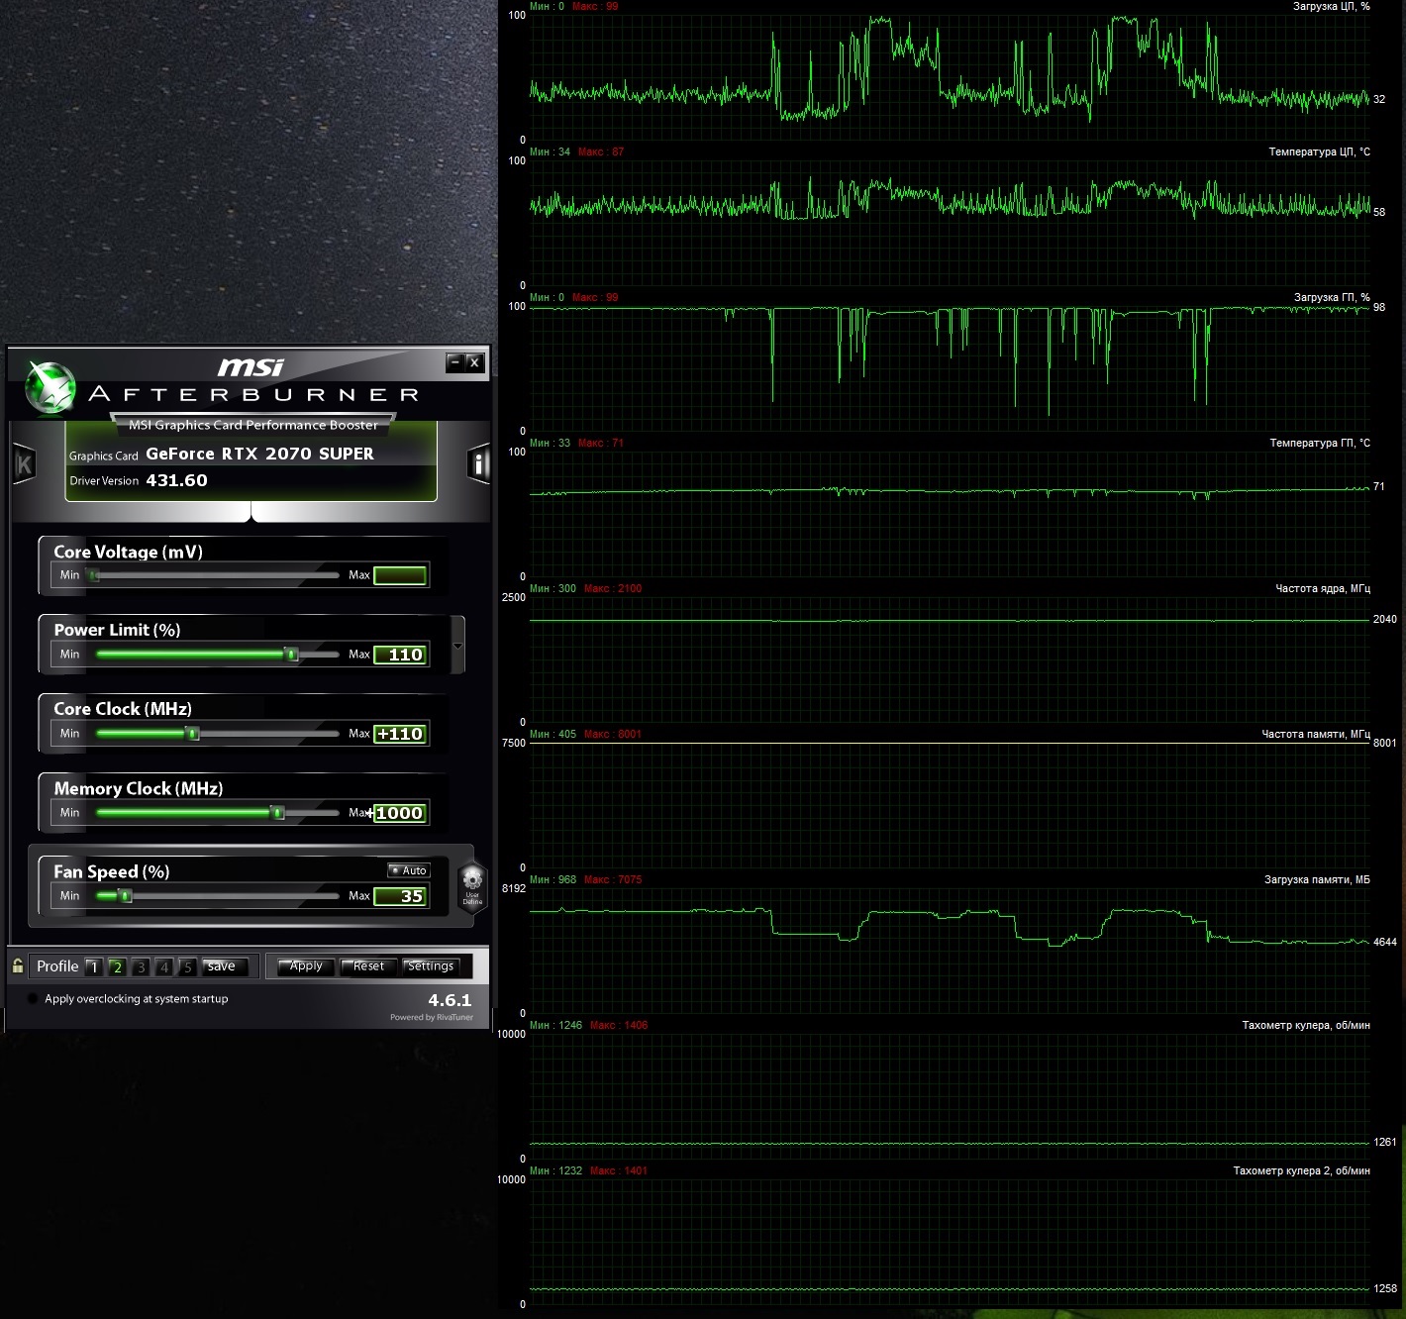Click the 'Core Voltage (mV)' heading
The image size is (1406, 1319).
click(x=128, y=553)
